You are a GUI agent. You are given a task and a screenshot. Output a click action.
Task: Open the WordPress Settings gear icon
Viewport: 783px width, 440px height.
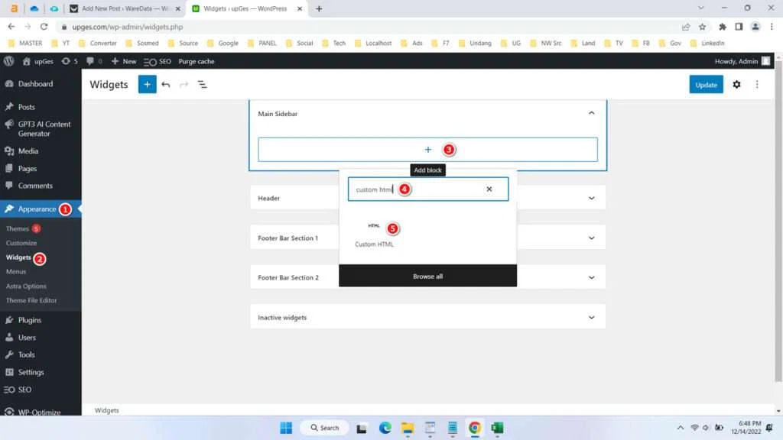coord(736,84)
